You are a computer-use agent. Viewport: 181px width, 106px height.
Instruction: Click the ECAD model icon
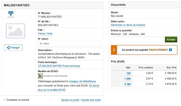tap(40, 76)
